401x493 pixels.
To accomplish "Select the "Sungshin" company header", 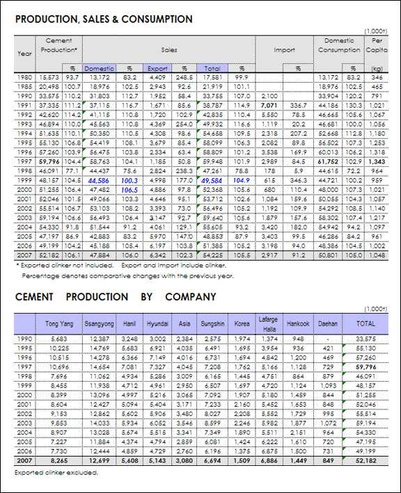I will (x=212, y=324).
